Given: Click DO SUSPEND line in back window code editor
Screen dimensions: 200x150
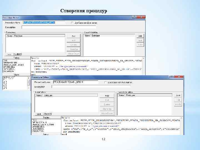Looking at the screenshot, I should point(39,72).
